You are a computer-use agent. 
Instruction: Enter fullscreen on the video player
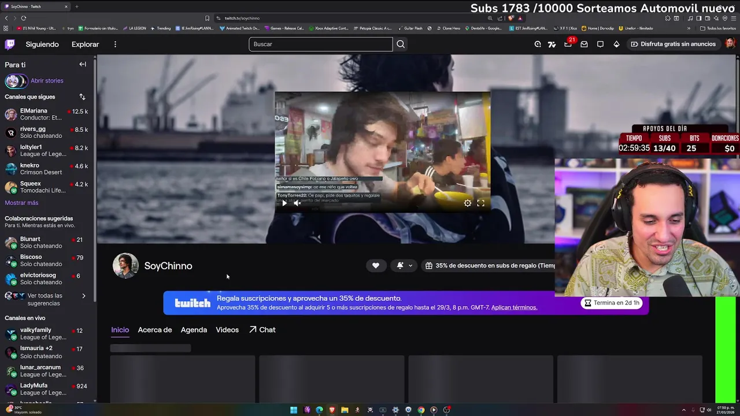[x=480, y=203]
